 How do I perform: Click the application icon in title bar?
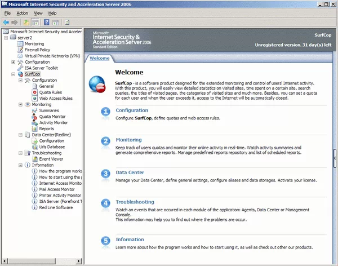5,4
